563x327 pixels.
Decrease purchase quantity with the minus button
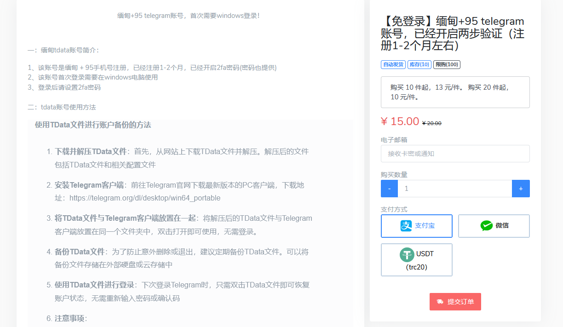[389, 189]
